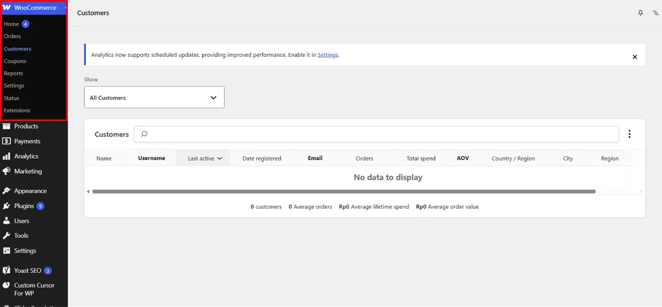Viewport: 662px width, 307px height.
Task: Click the Home notification badge 4
Action: (x=25, y=24)
